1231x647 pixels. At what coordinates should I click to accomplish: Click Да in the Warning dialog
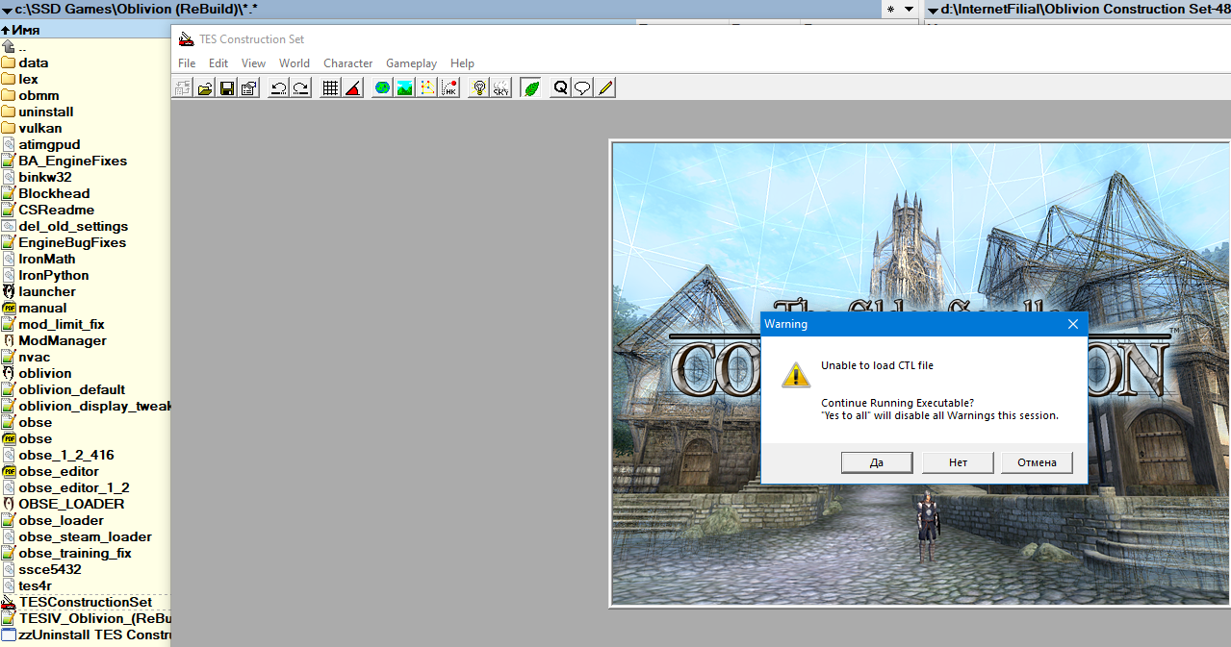(877, 462)
